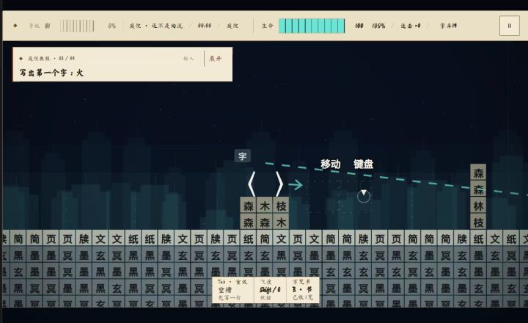Click the topmost 森 tile of the right column
528x323 pixels.
478,173
